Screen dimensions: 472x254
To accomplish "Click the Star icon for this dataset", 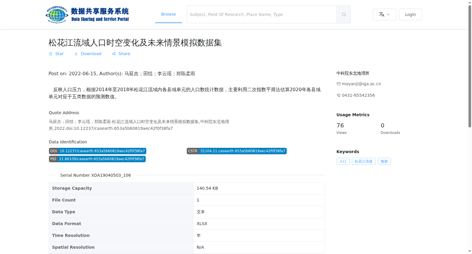I will pos(51,54).
